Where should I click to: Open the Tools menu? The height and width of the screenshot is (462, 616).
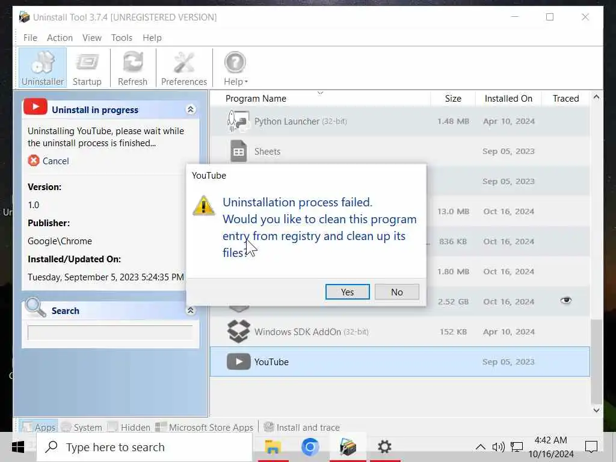tap(122, 38)
